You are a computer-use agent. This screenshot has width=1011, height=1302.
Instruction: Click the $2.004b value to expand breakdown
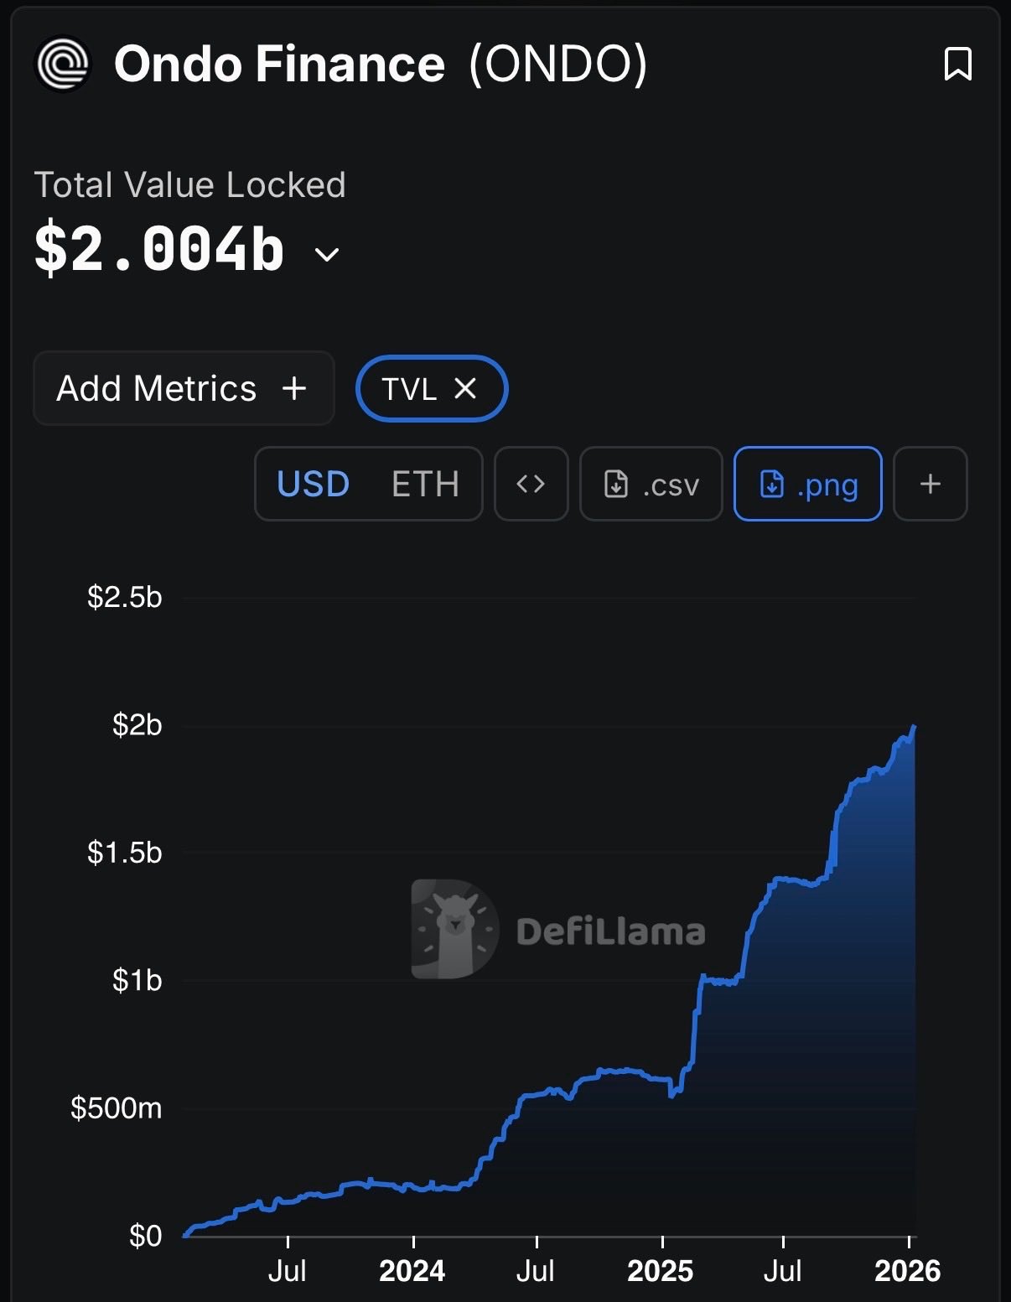pos(159,250)
